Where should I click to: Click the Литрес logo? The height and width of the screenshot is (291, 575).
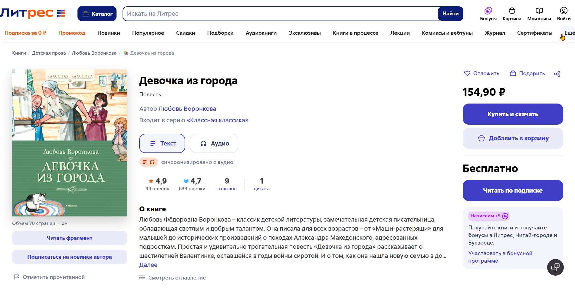point(33,13)
